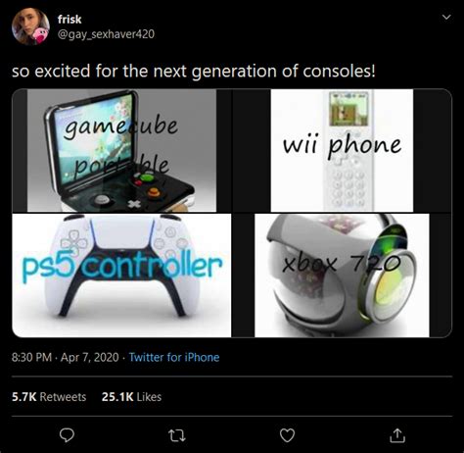Click the tweet text about next generation consoles

[194, 71]
